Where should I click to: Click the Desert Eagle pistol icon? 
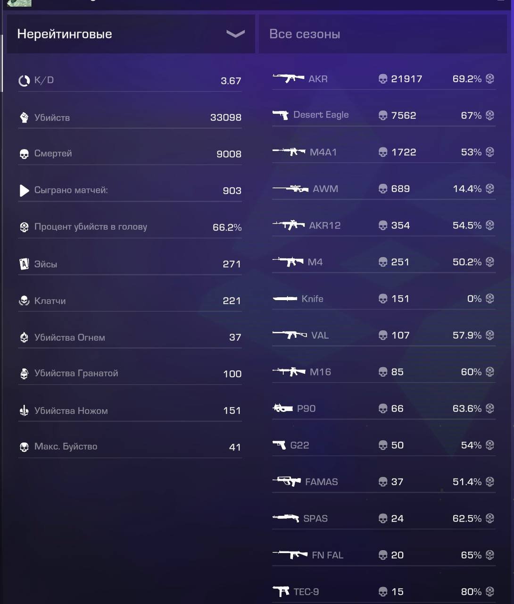[281, 115]
